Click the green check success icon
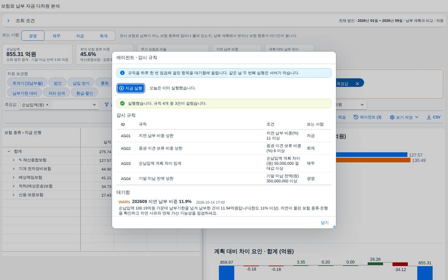This screenshot has width=448, height=280. (x=122, y=103)
